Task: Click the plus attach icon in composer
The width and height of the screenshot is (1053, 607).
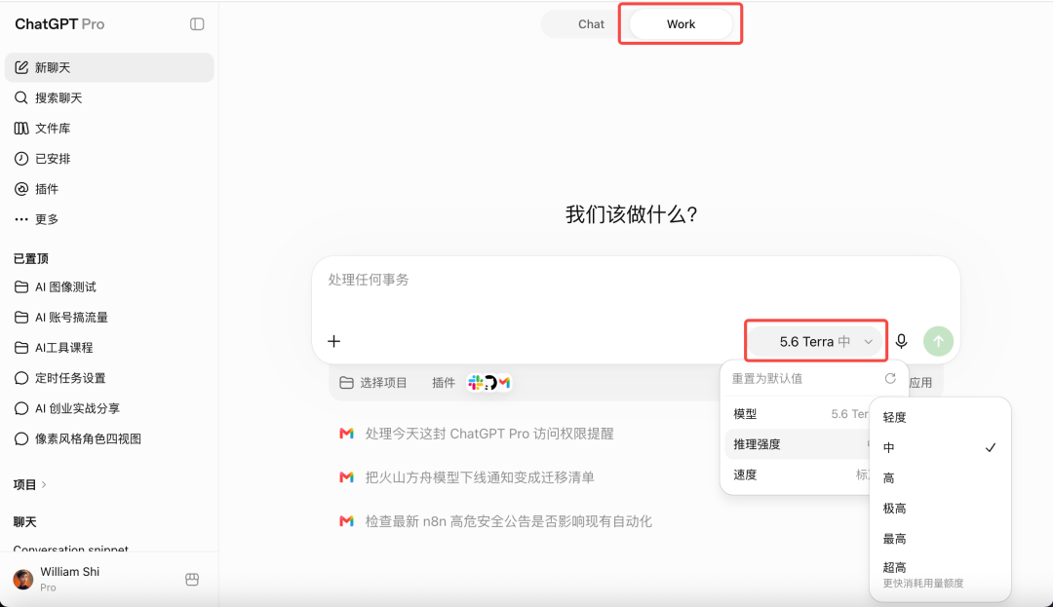Action: point(333,341)
